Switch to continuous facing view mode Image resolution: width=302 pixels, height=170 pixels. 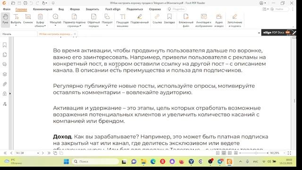point(236,153)
